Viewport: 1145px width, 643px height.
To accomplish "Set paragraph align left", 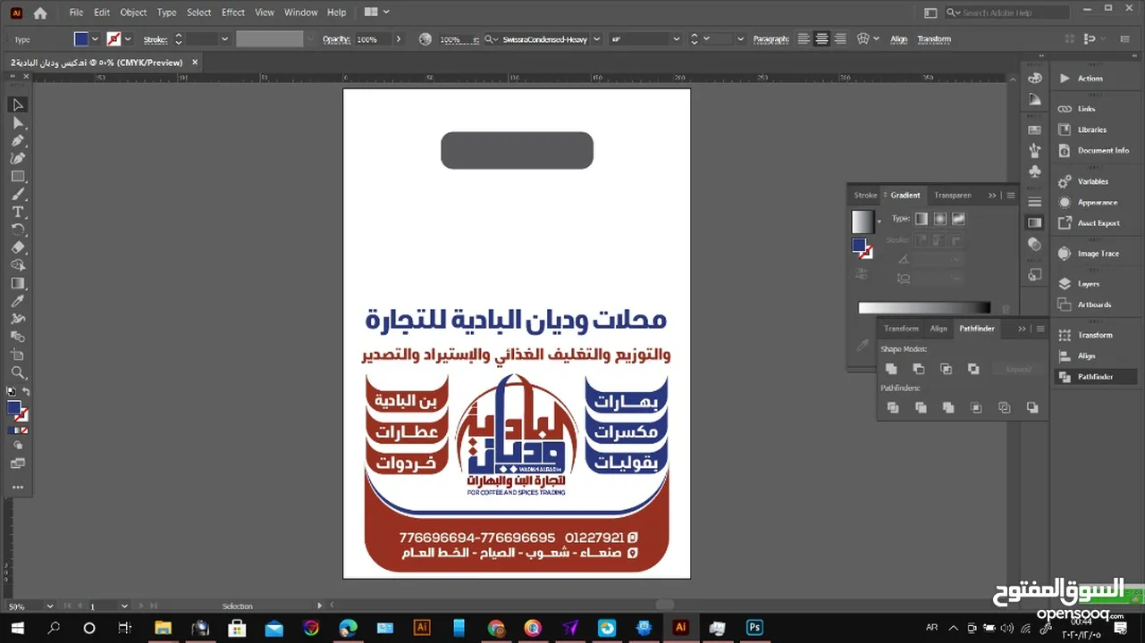I will click(x=804, y=39).
